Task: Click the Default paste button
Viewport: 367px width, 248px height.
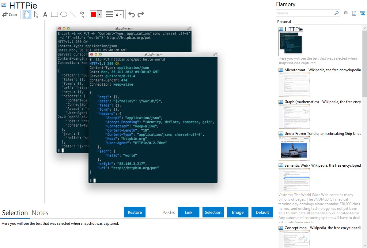Action: click(262, 212)
